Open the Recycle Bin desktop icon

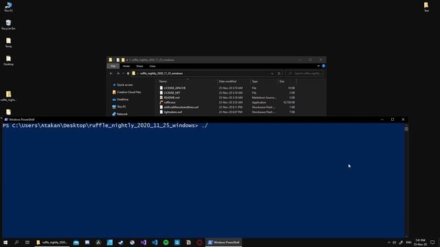click(8, 25)
